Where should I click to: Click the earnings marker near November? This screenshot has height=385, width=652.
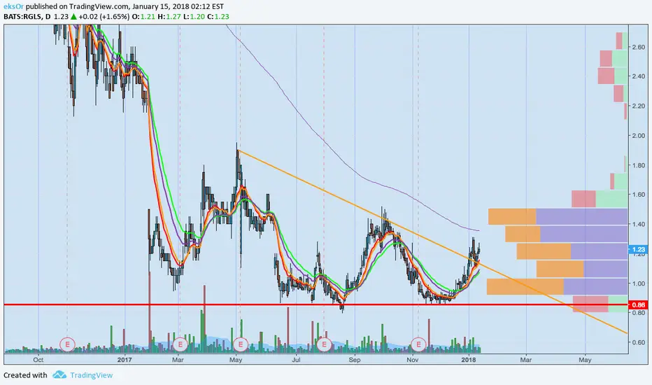pos(418,344)
